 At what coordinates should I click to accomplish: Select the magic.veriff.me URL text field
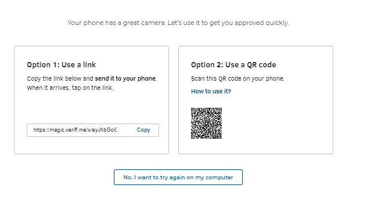[75, 130]
